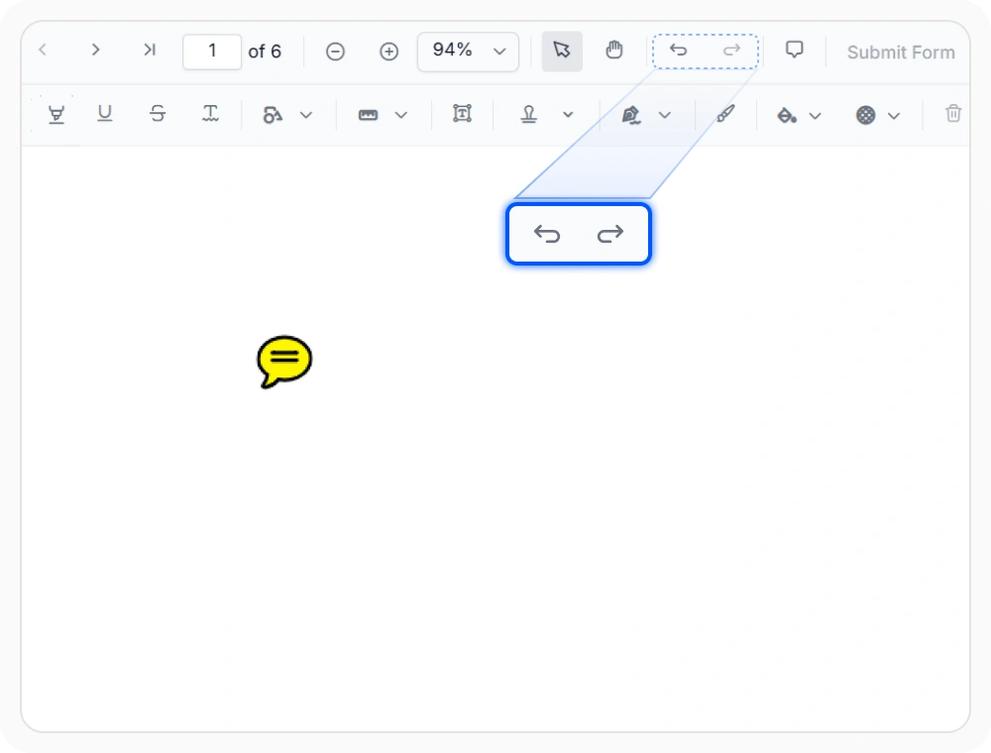Select the measurement ruler tool
The width and height of the screenshot is (991, 753).
pos(368,115)
